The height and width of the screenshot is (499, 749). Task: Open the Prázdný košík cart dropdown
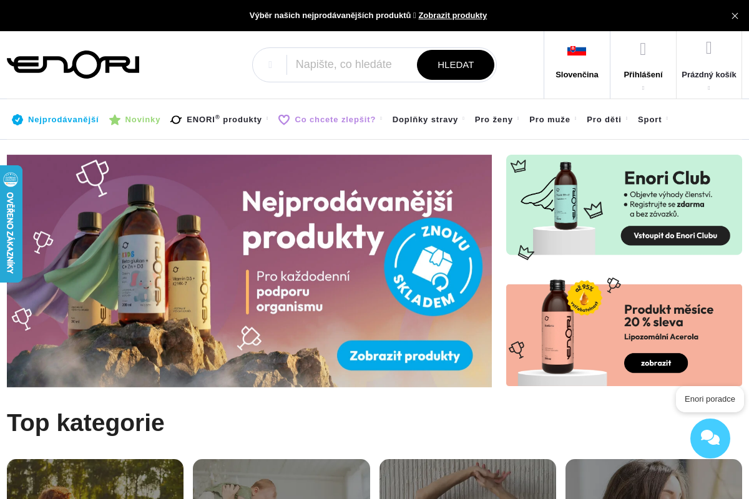point(709,65)
